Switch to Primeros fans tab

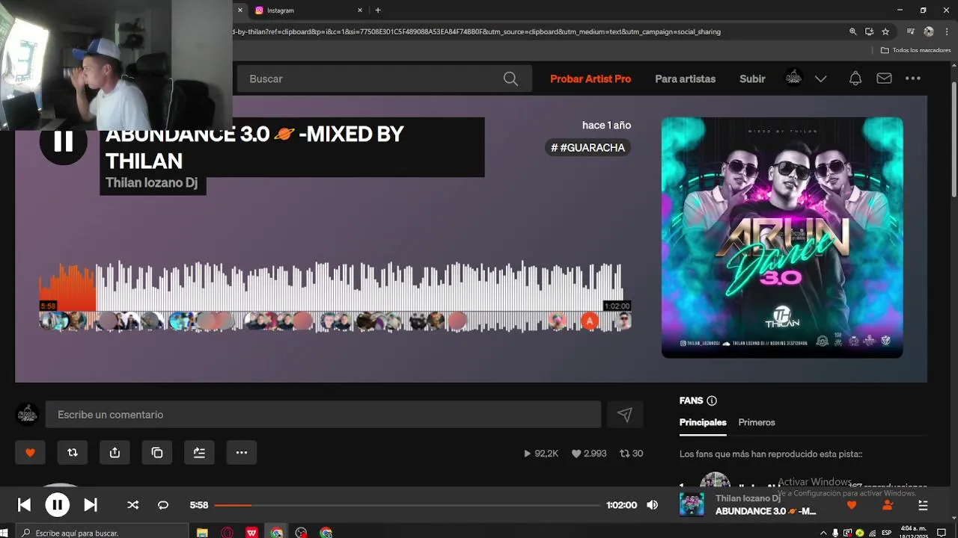click(757, 422)
